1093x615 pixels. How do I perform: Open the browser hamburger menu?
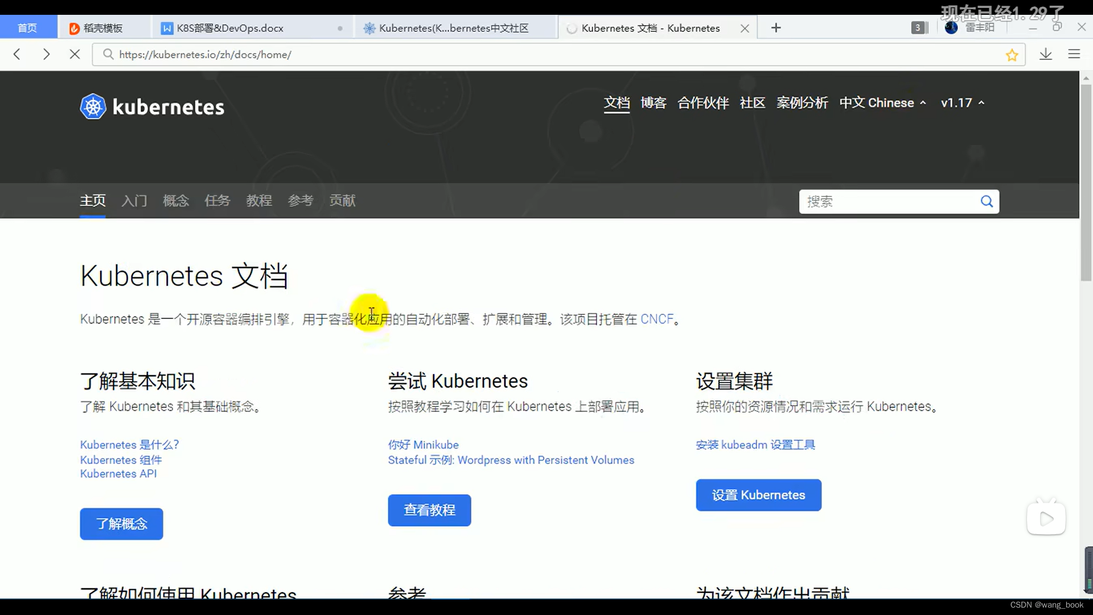pos(1074,54)
